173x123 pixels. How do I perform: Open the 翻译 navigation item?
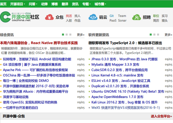pos(65,4)
